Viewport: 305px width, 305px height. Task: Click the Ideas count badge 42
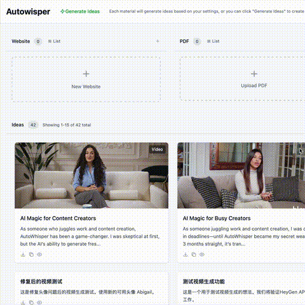tap(33, 125)
